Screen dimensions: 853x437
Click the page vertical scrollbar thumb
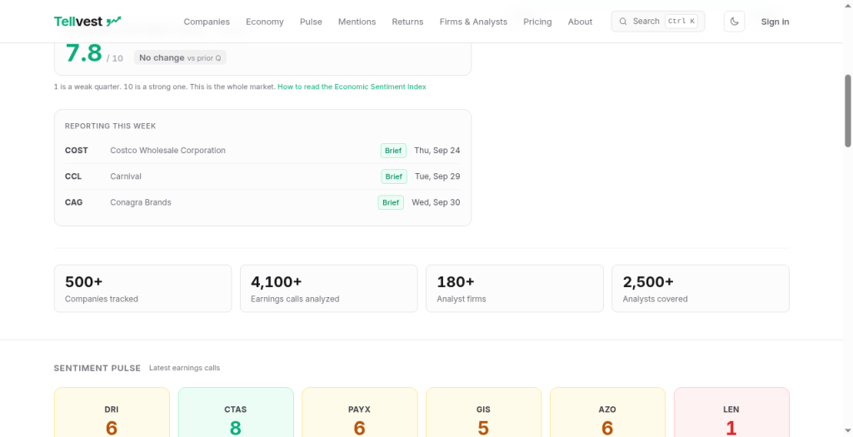pos(847,111)
